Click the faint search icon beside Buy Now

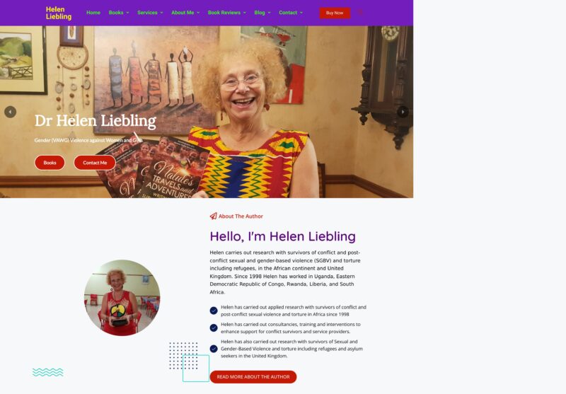[x=360, y=13]
